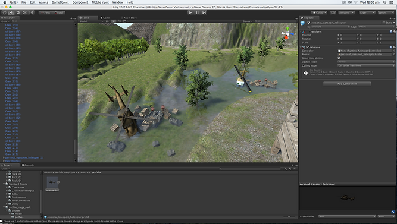Open Hierarchy Create dropdown

pyautogui.click(x=5, y=21)
